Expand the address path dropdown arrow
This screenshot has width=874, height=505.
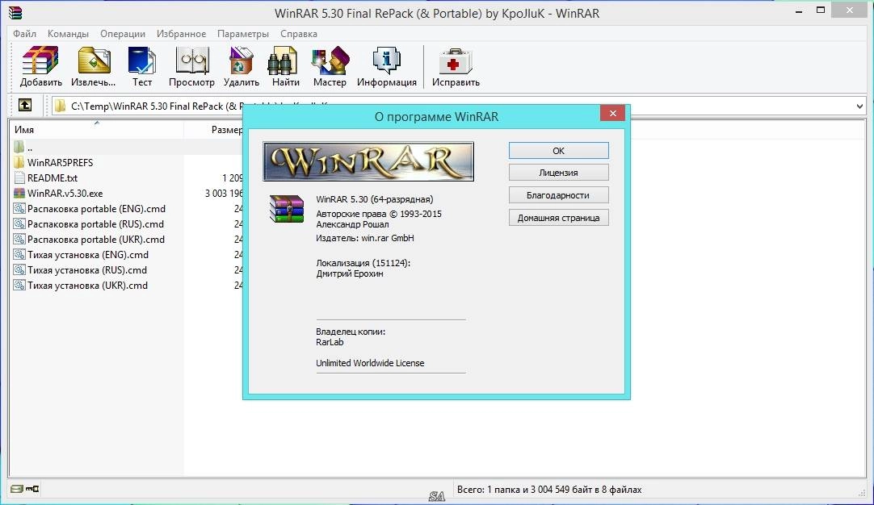click(x=859, y=106)
